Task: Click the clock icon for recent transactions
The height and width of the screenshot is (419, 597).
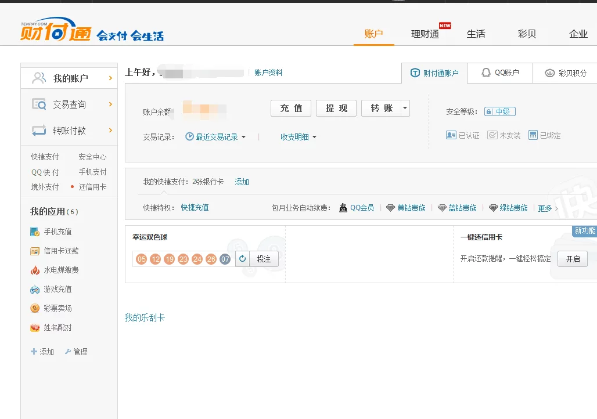Action: (189, 136)
